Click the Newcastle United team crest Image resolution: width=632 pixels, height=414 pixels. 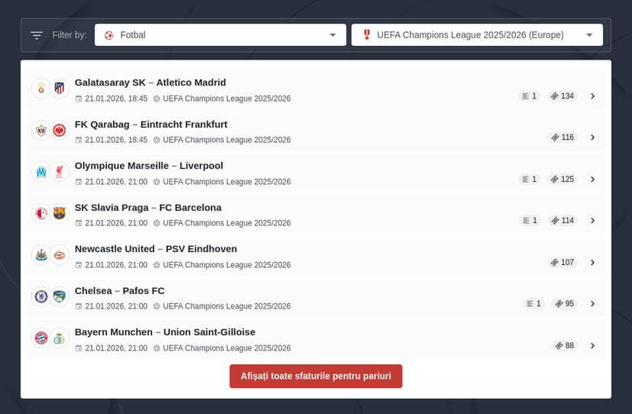41,255
